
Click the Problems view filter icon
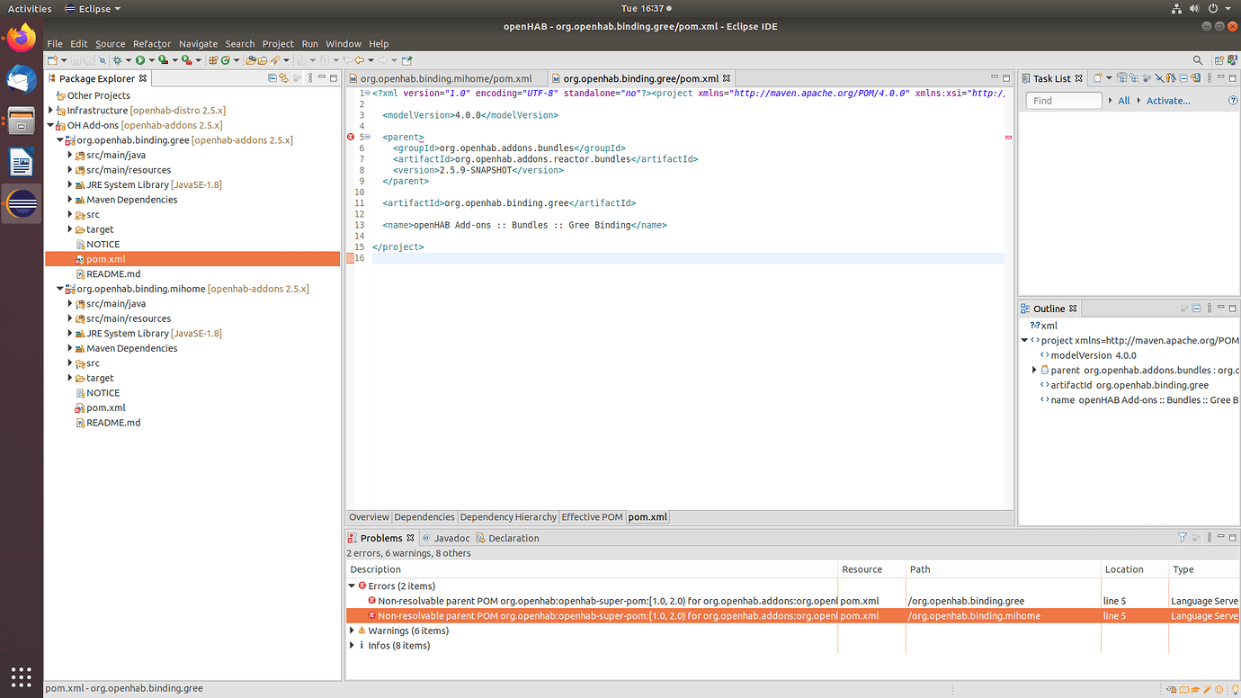1183,538
